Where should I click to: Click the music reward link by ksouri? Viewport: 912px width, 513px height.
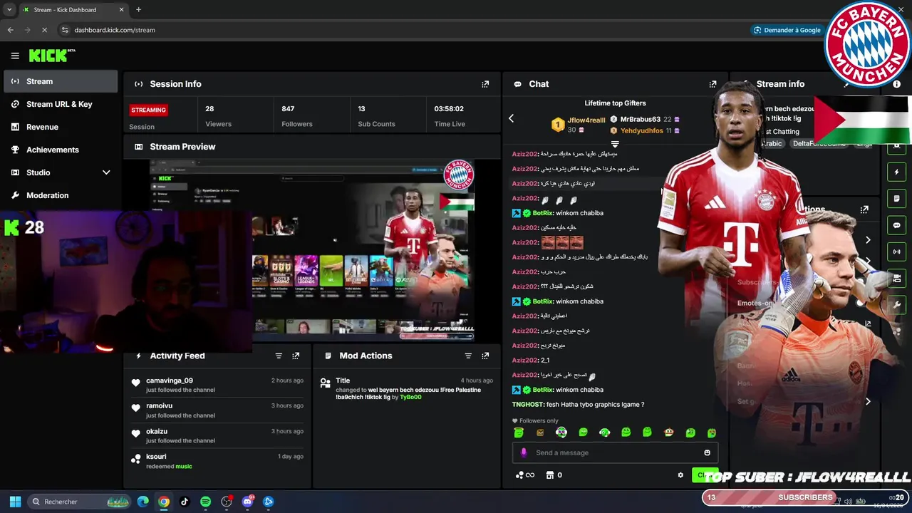[184, 466]
